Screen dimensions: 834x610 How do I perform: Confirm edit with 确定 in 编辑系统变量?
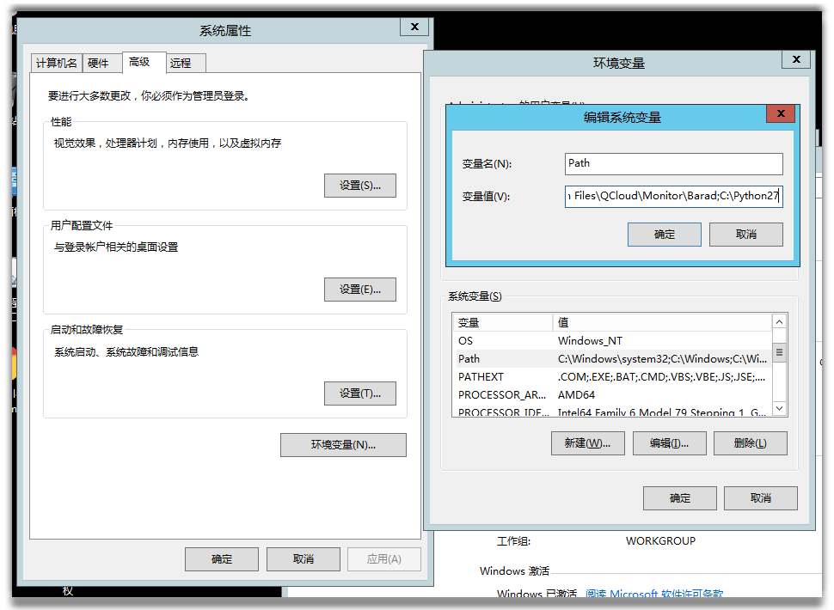coord(664,234)
